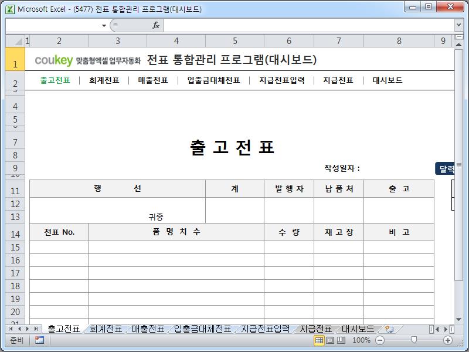Viewport: 469px width, 352px height.
Task: Switch to Normal view icon
Action: point(319,340)
